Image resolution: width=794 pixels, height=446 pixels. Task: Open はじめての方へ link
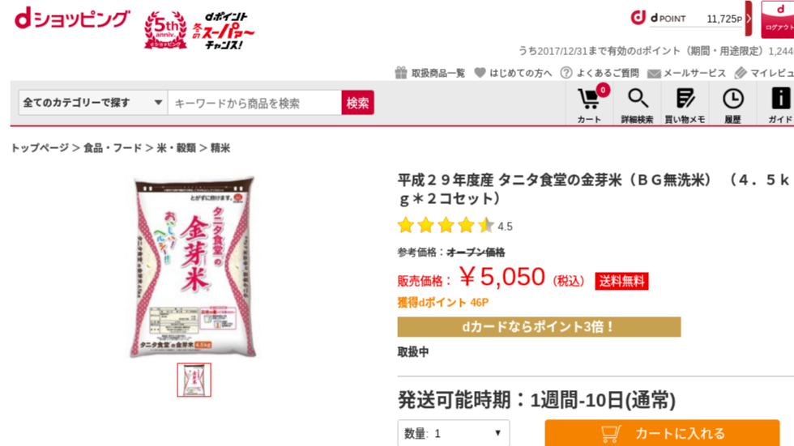pyautogui.click(x=513, y=73)
